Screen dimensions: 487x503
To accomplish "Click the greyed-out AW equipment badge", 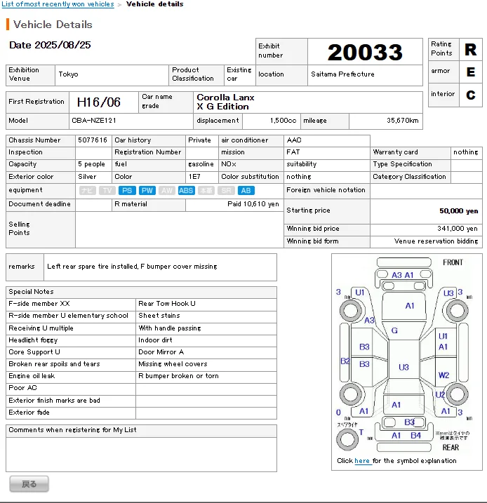I will pyautogui.click(x=166, y=191).
